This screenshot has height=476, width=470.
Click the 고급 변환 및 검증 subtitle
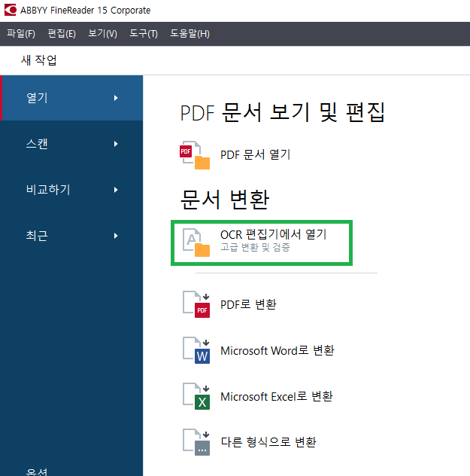point(255,247)
